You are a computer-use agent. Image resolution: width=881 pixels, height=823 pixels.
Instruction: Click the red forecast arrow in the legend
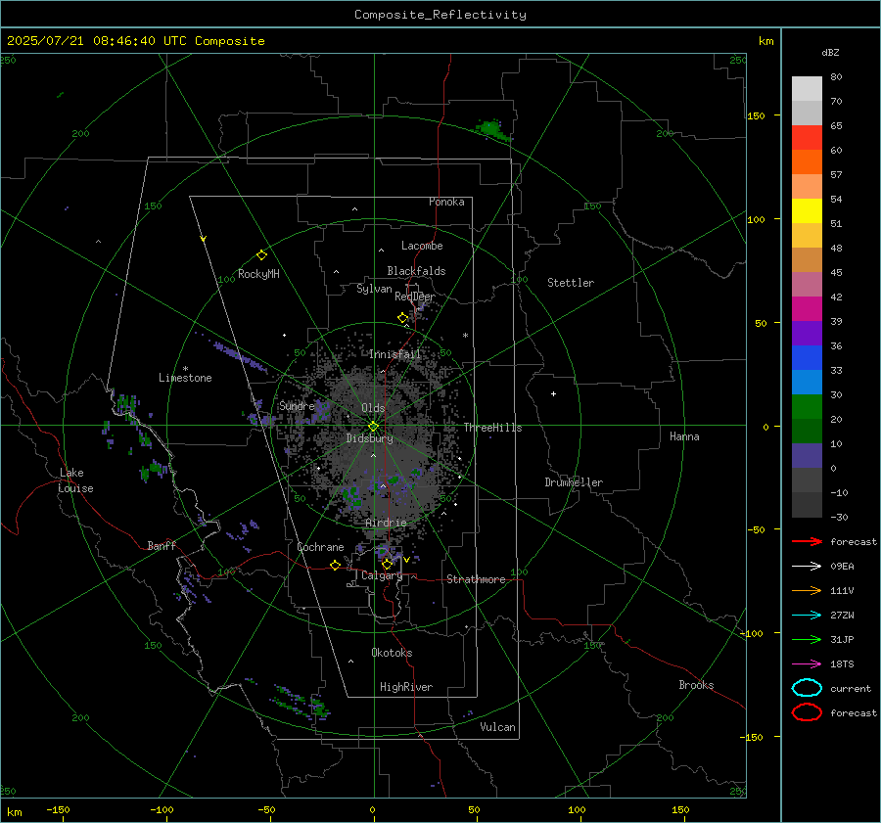pyautogui.click(x=807, y=541)
